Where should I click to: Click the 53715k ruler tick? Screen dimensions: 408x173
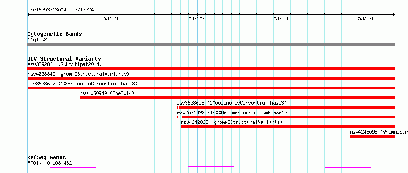point(197,18)
